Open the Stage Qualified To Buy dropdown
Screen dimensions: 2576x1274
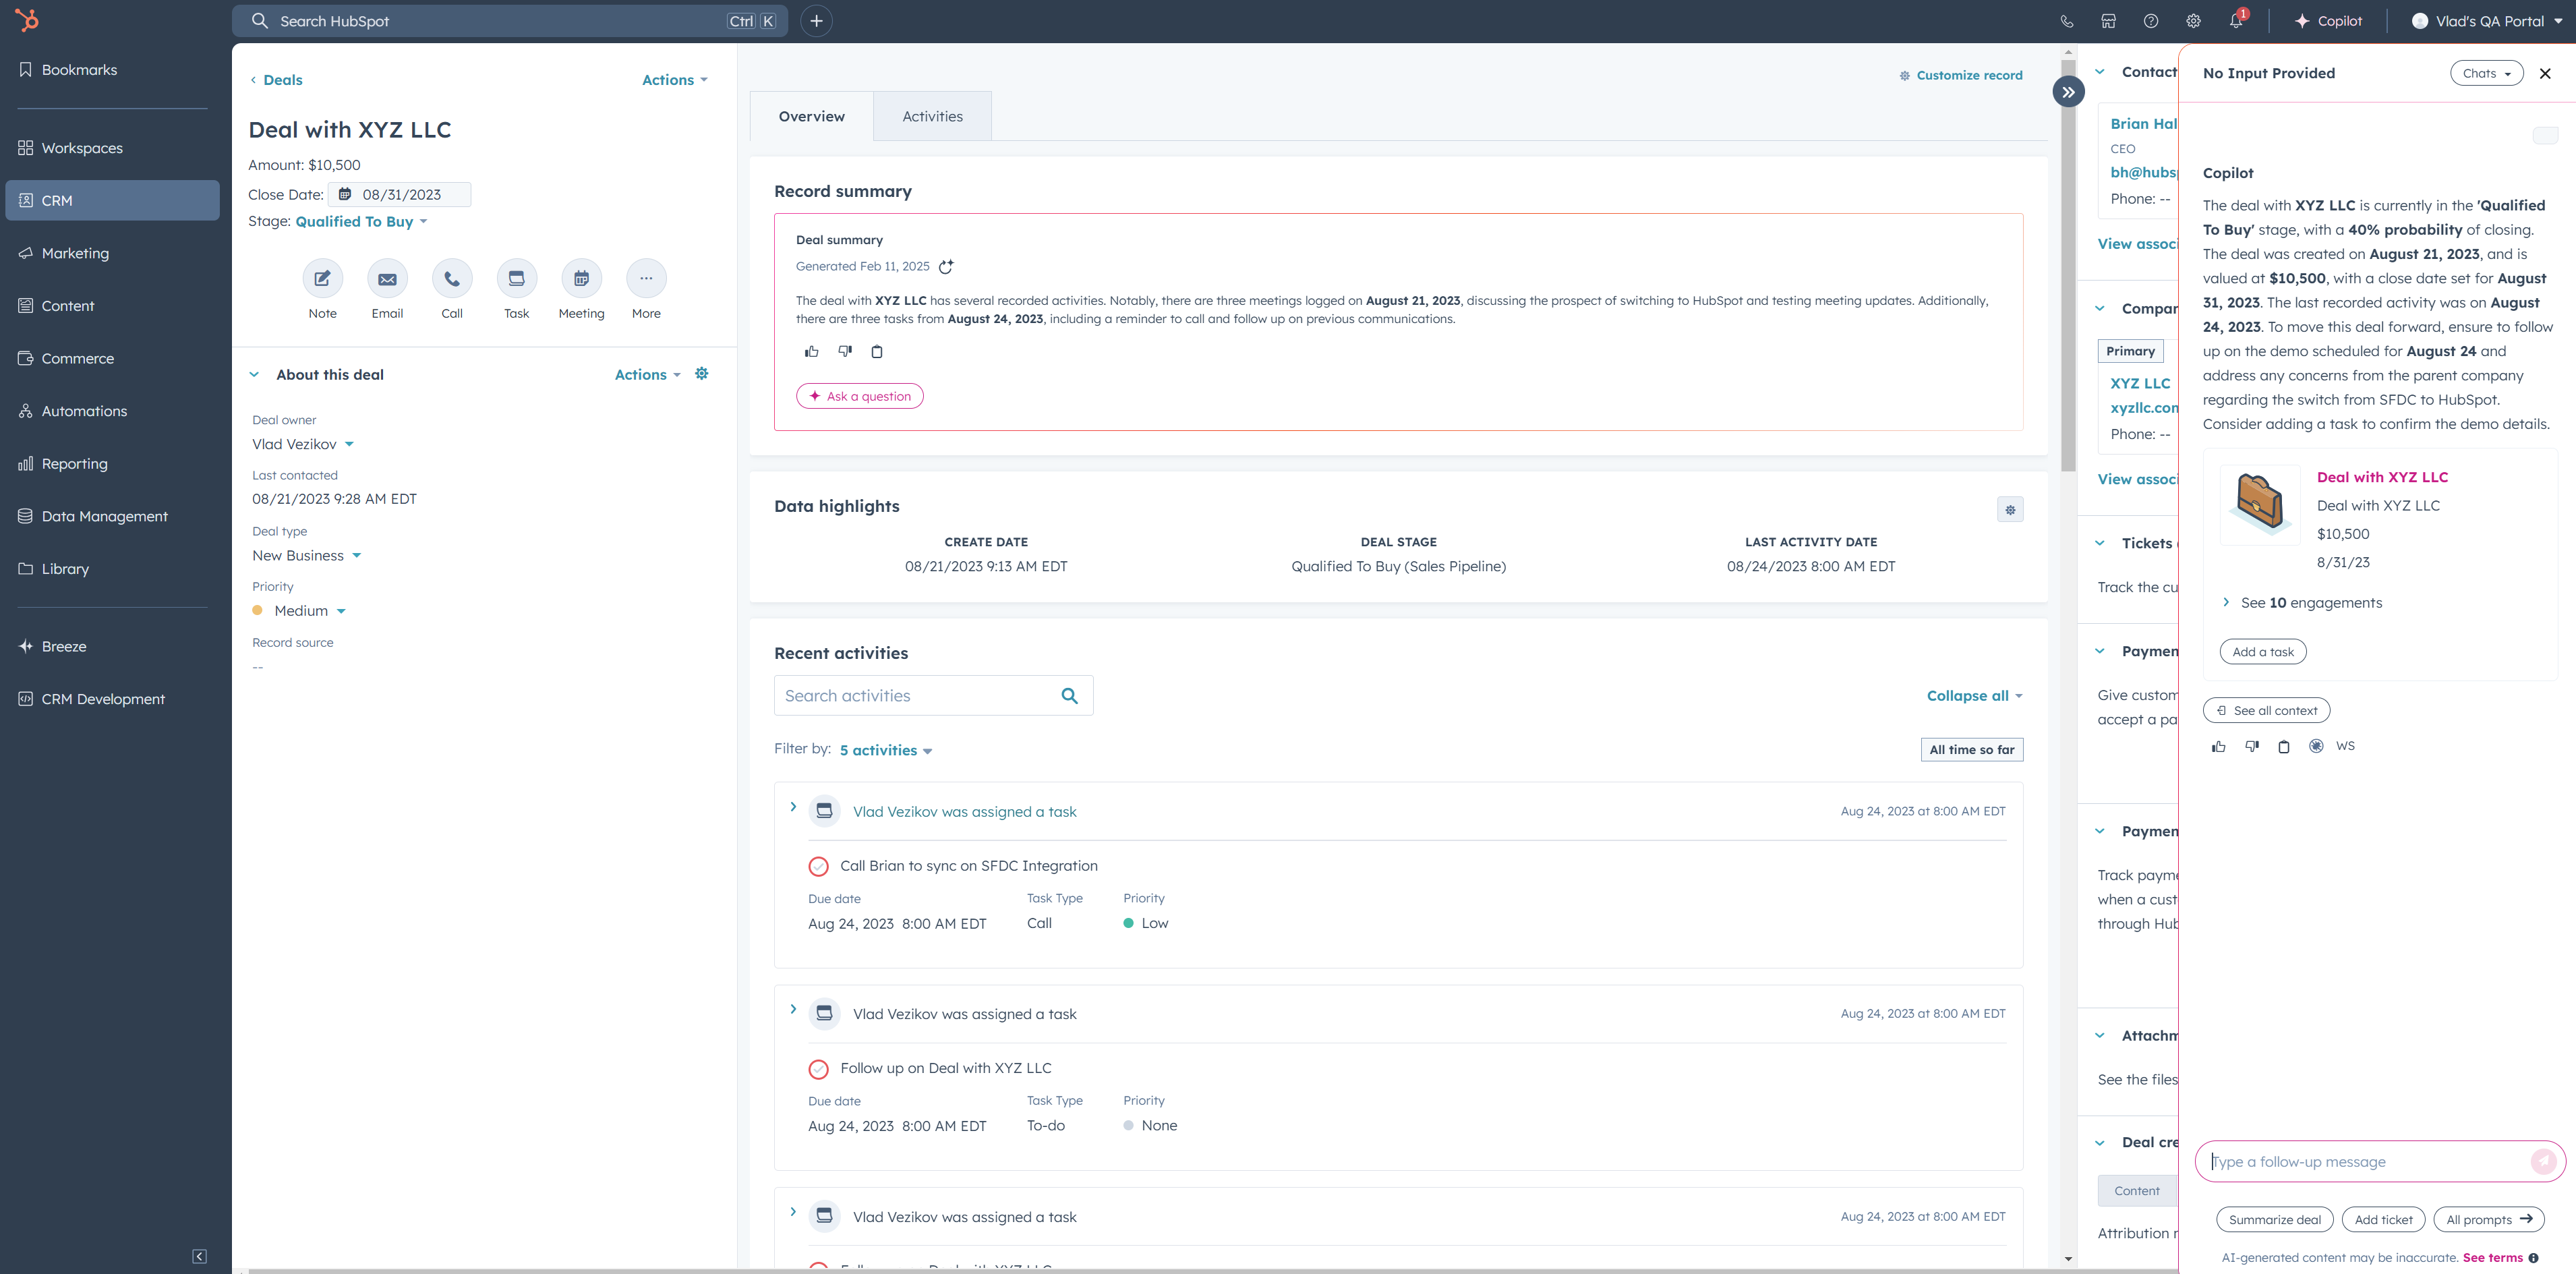coord(361,222)
